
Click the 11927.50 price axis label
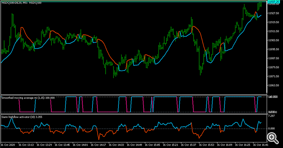coord(274,13)
